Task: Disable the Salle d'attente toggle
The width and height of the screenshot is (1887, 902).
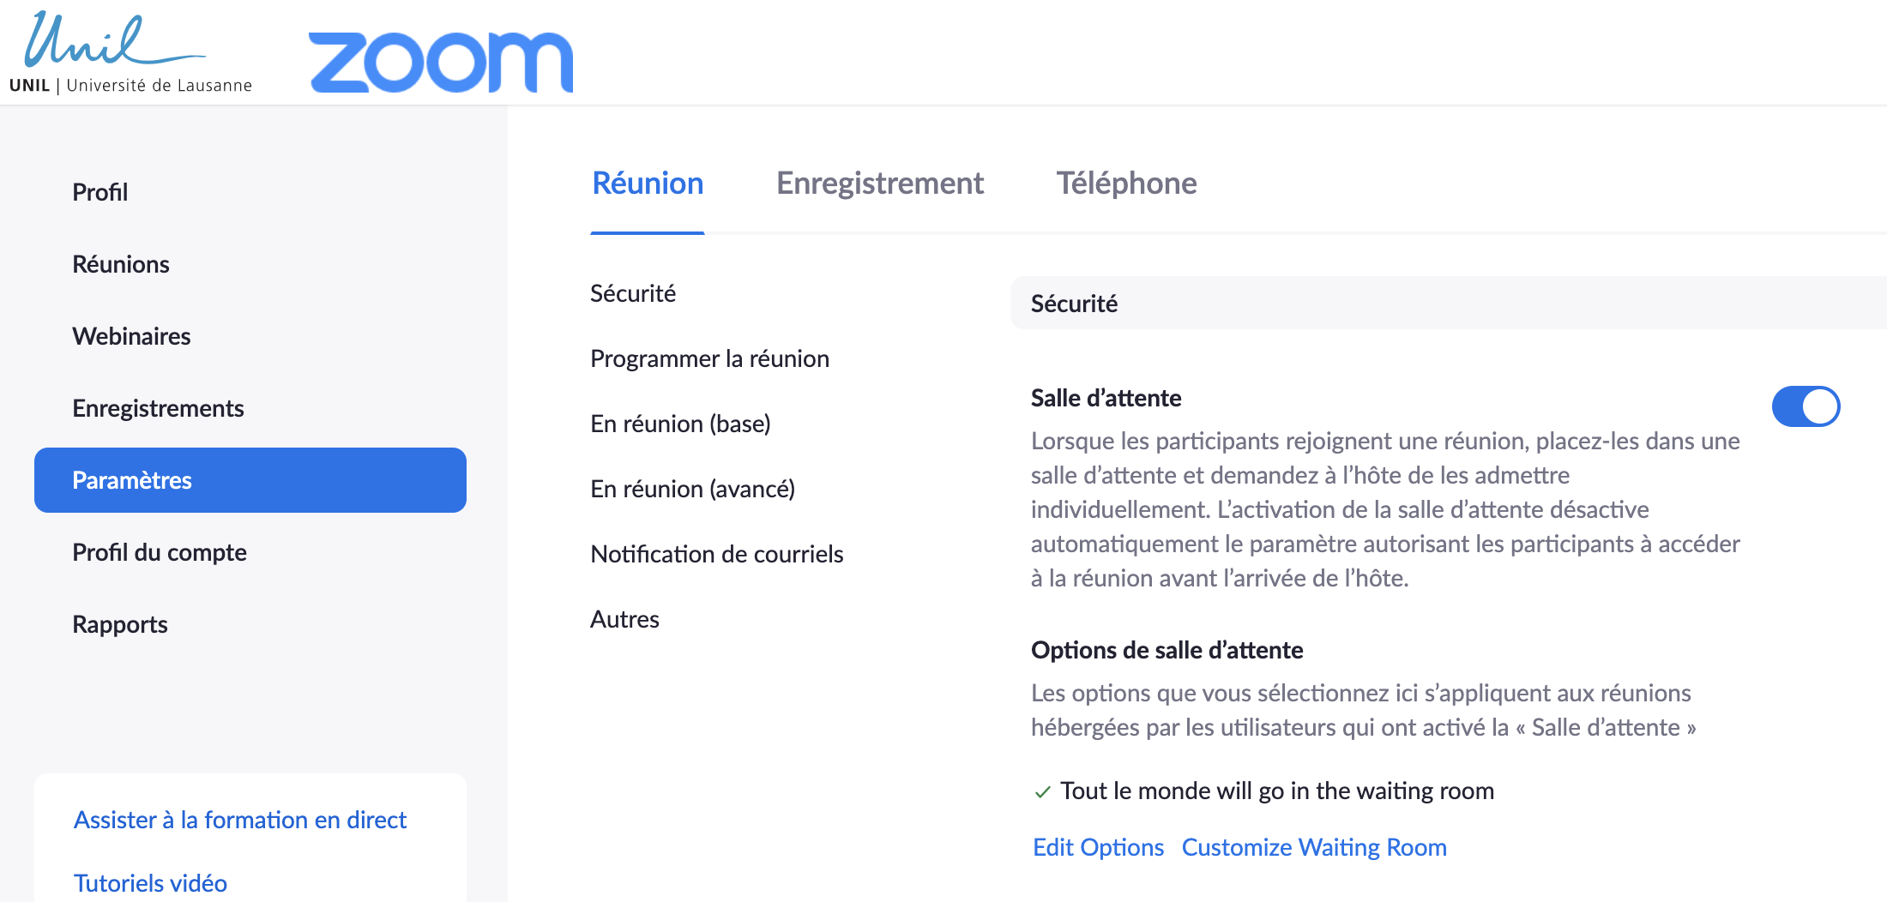Action: pyautogui.click(x=1806, y=406)
